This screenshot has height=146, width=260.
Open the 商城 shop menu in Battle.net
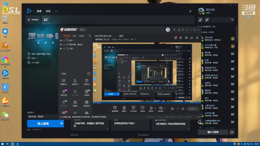(x=48, y=11)
